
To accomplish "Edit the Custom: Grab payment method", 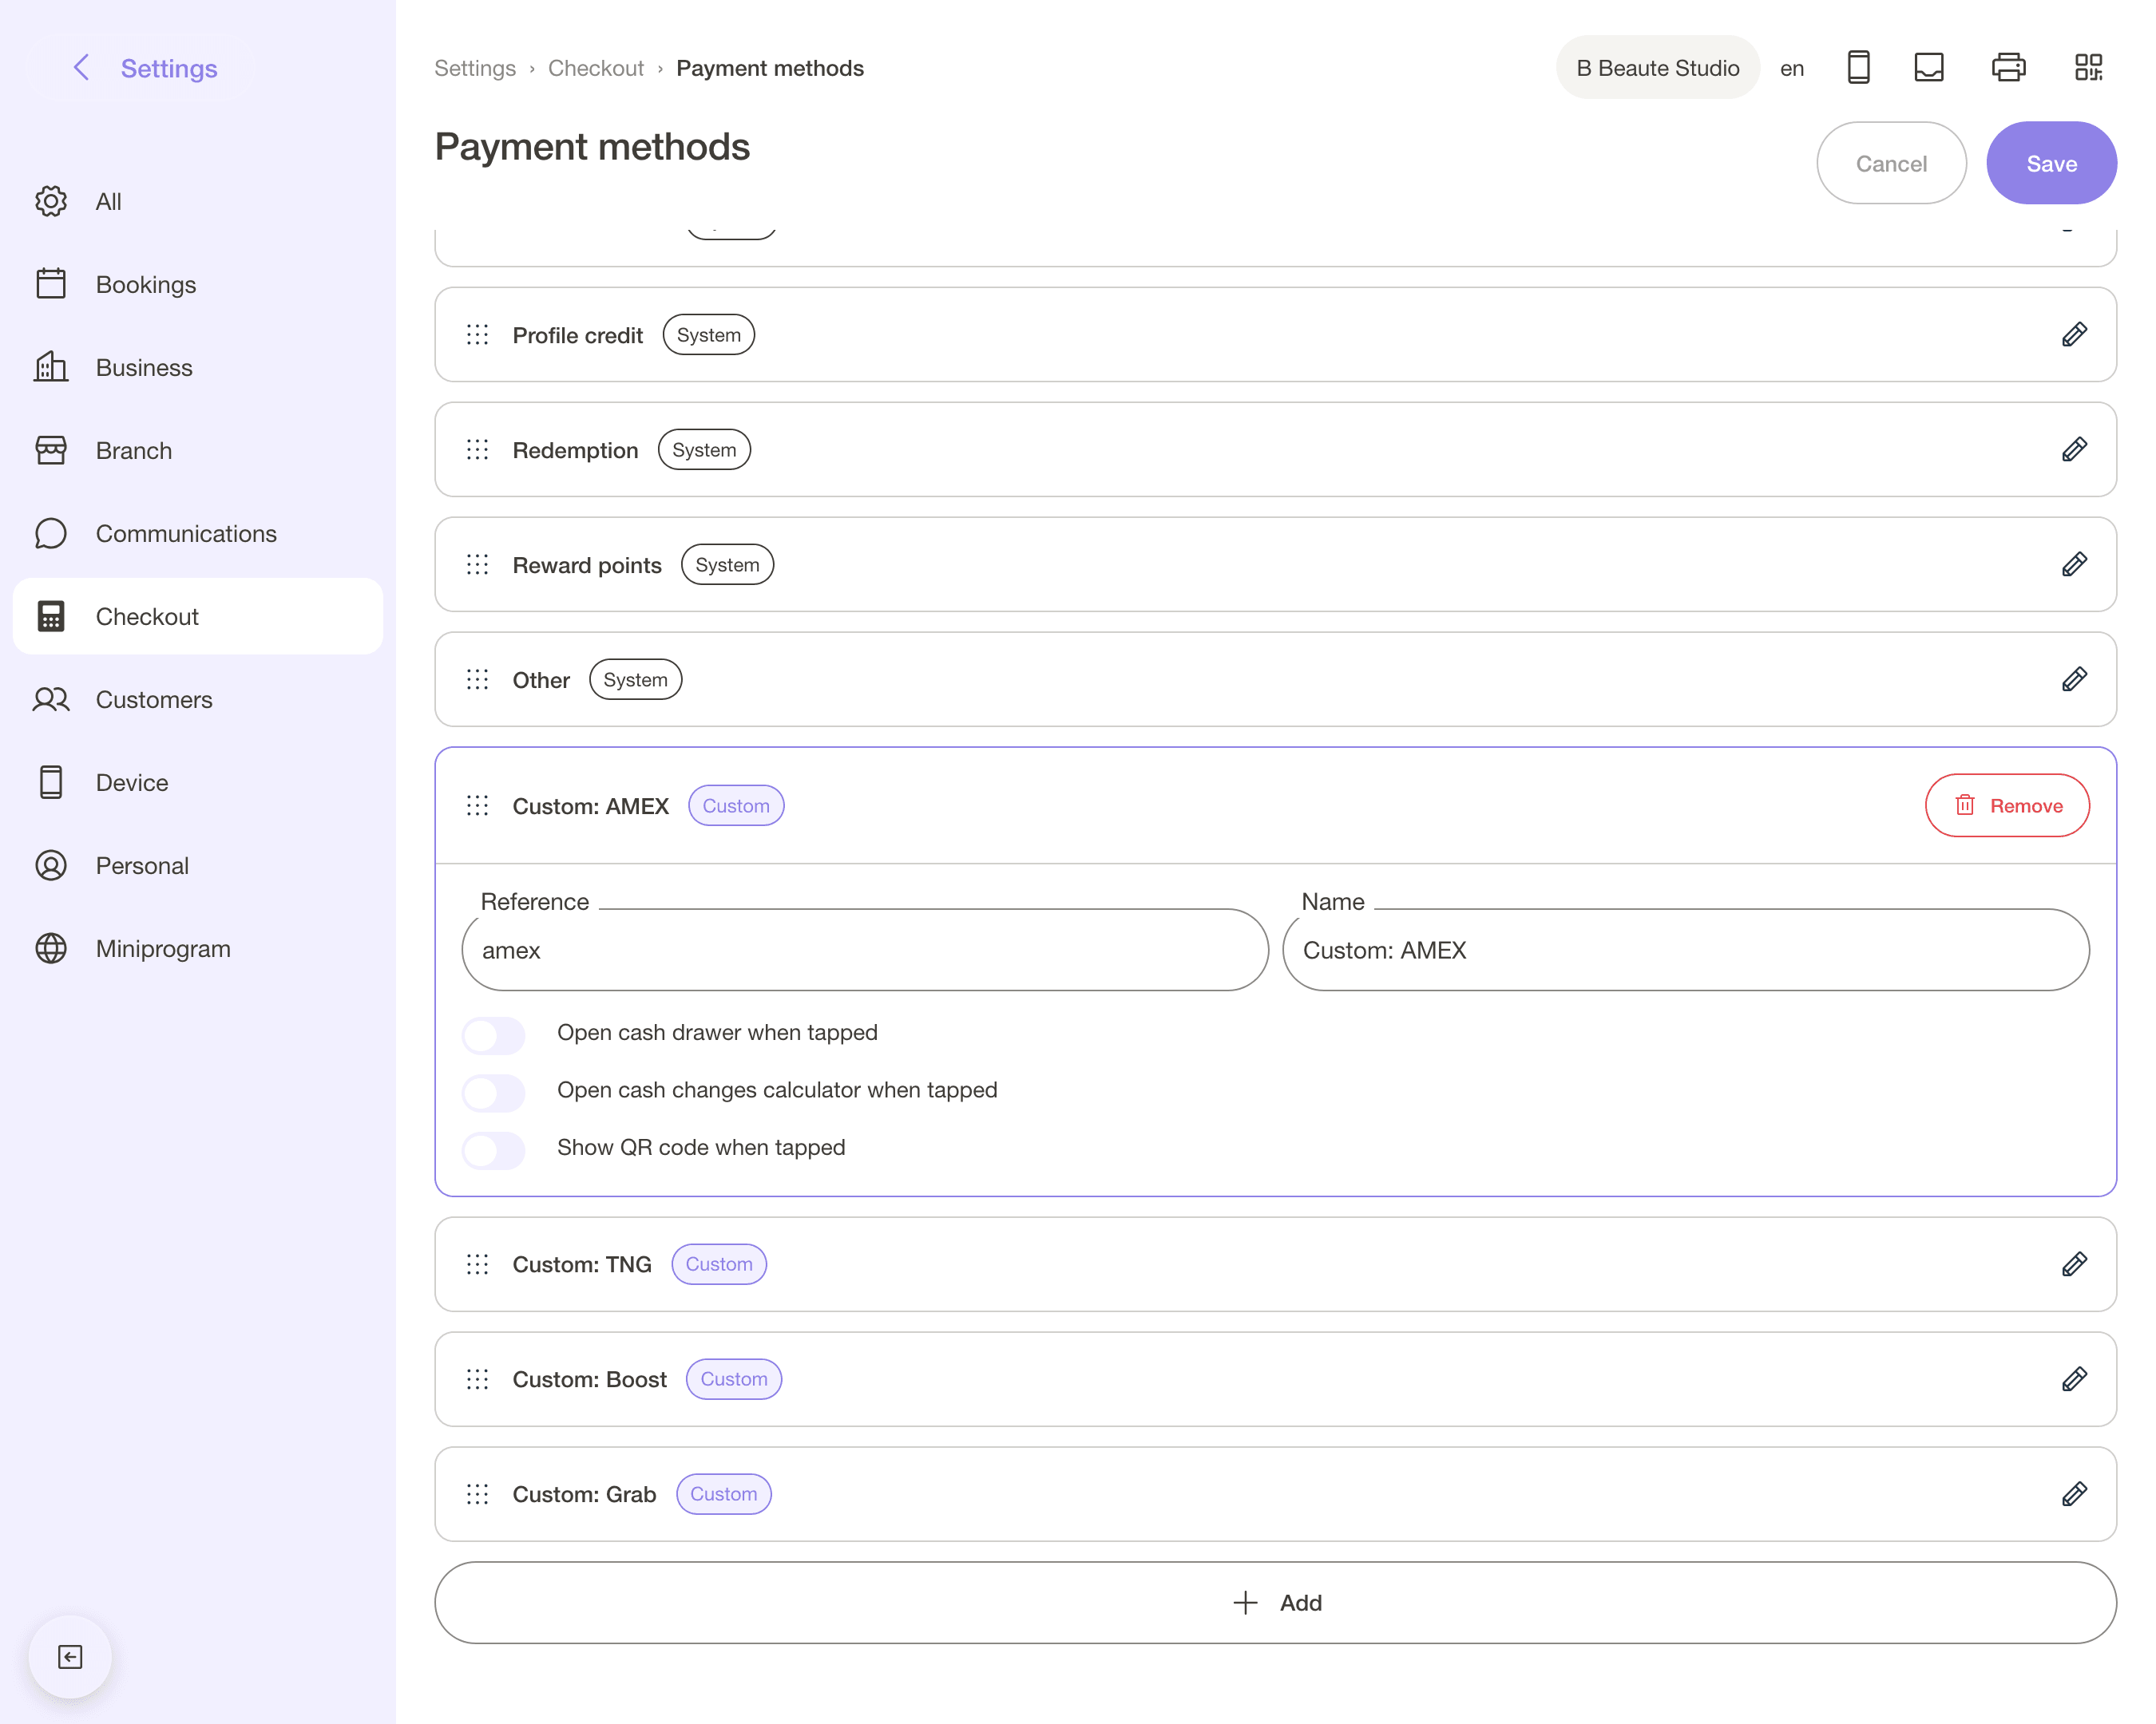I will click(x=2074, y=1494).
